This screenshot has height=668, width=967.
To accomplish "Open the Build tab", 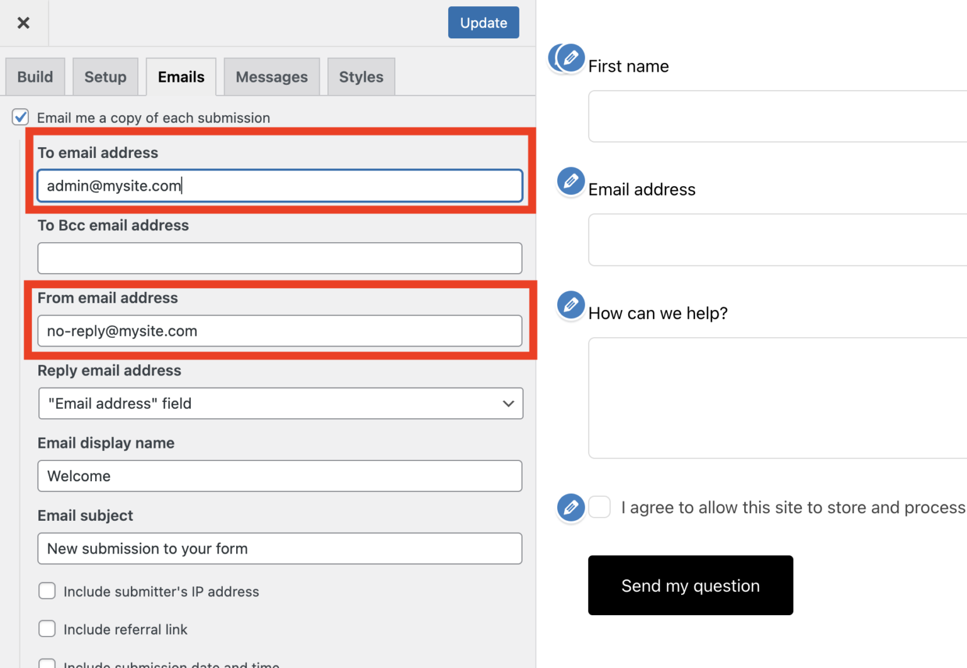I will coord(35,76).
